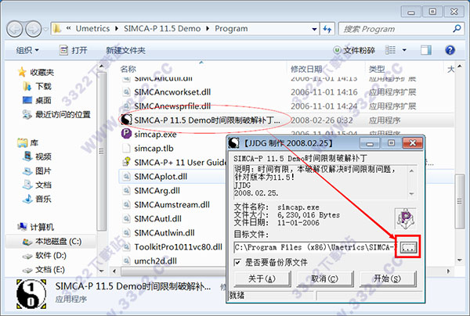Image resolution: width=470 pixels, height=316 pixels.
Task: Click the simcap P icon in the patch dialog
Action: (405, 219)
